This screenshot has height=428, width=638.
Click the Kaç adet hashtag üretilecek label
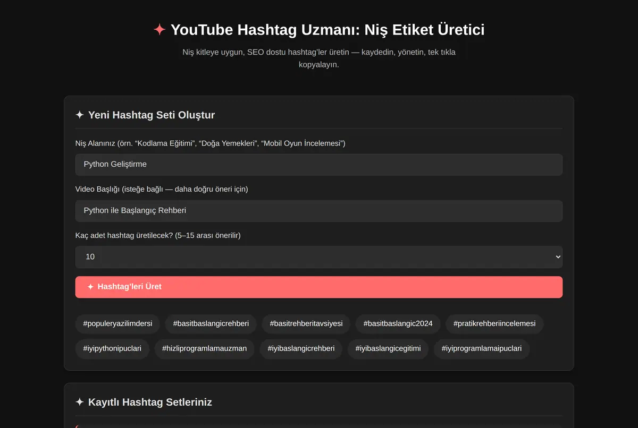158,235
